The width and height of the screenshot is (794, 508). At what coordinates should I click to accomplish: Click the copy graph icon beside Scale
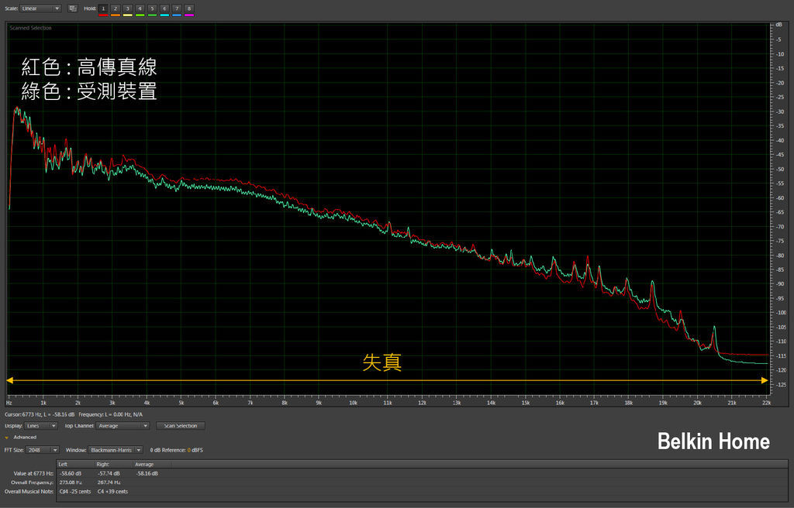(72, 9)
